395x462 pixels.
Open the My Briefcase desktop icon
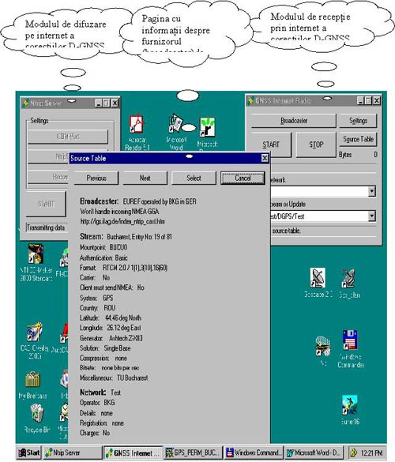[x=33, y=385]
